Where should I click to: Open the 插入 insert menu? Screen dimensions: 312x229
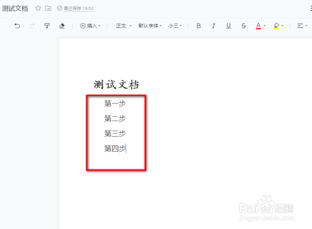[x=90, y=26]
